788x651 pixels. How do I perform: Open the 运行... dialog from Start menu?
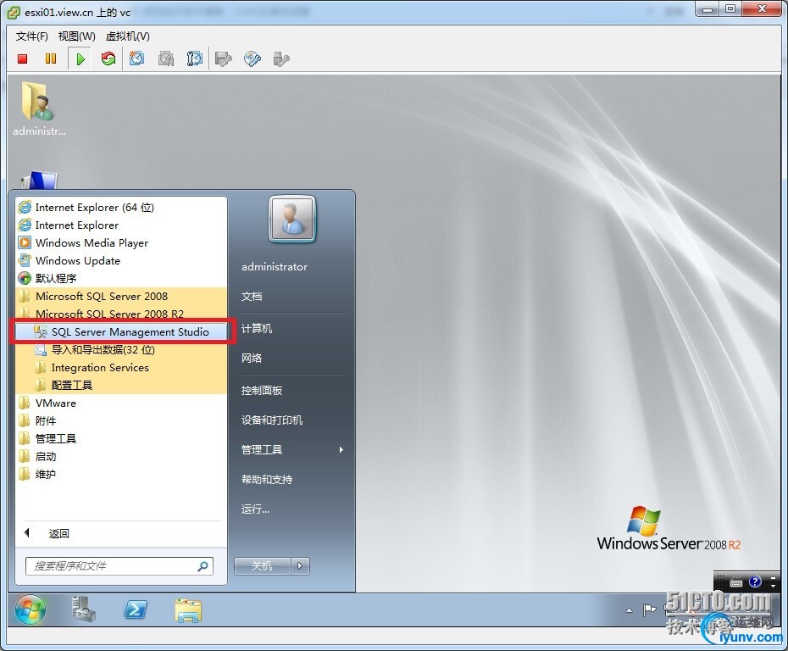tap(255, 509)
